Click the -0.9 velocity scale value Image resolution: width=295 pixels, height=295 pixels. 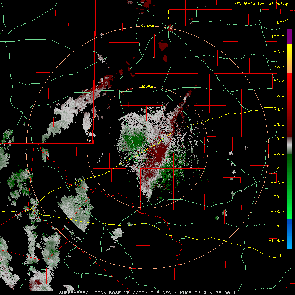279,139
